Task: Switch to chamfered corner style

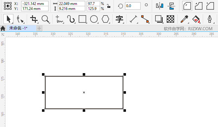Action: point(211,6)
